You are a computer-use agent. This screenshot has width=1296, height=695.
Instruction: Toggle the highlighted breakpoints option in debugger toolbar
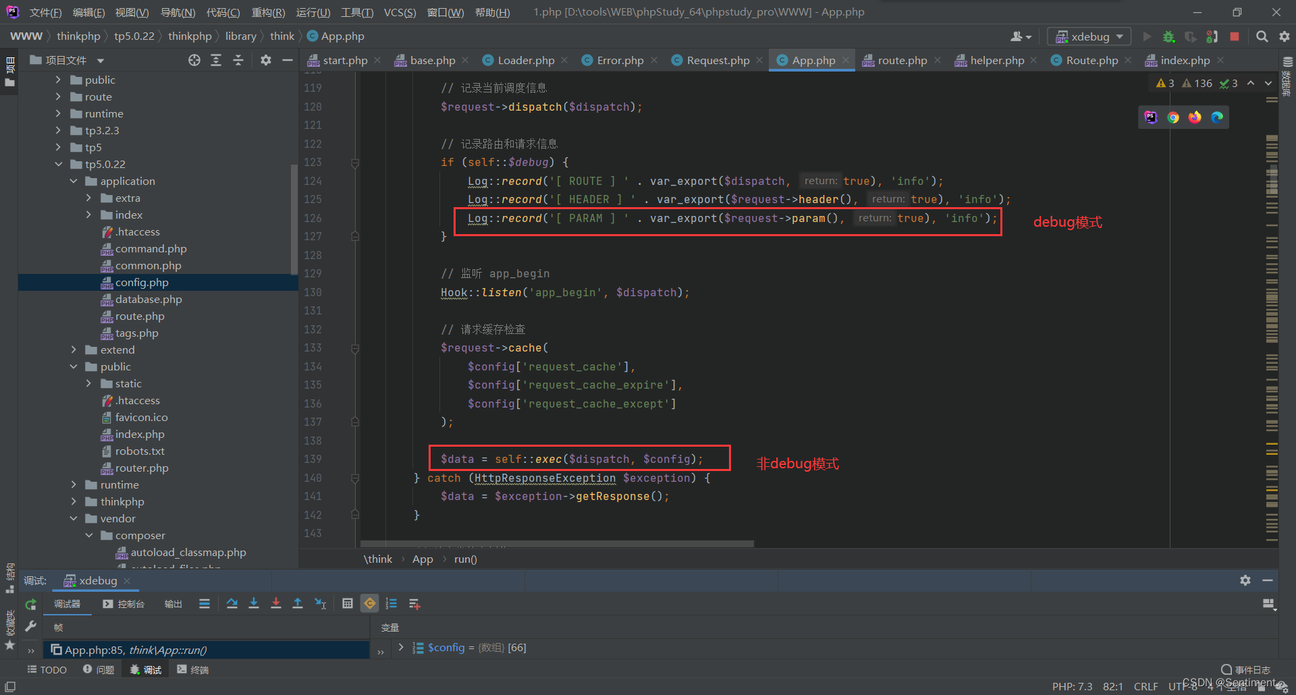(x=370, y=604)
